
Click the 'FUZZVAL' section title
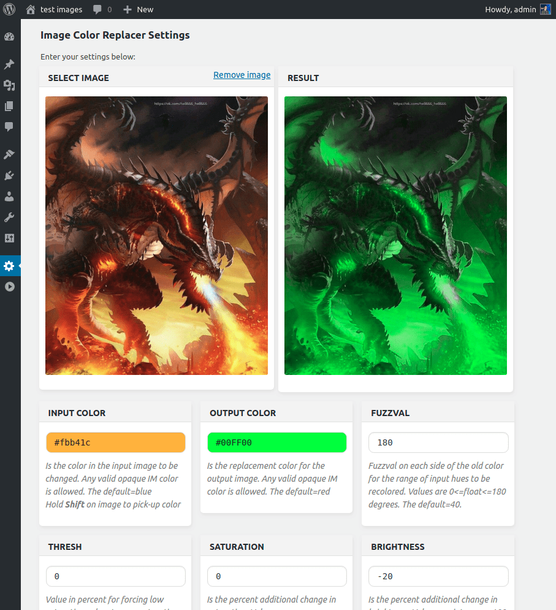[x=390, y=413]
